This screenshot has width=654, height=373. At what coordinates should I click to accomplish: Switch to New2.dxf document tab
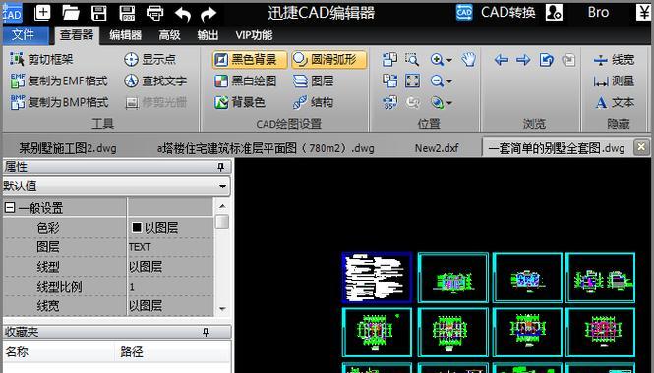coord(437,148)
